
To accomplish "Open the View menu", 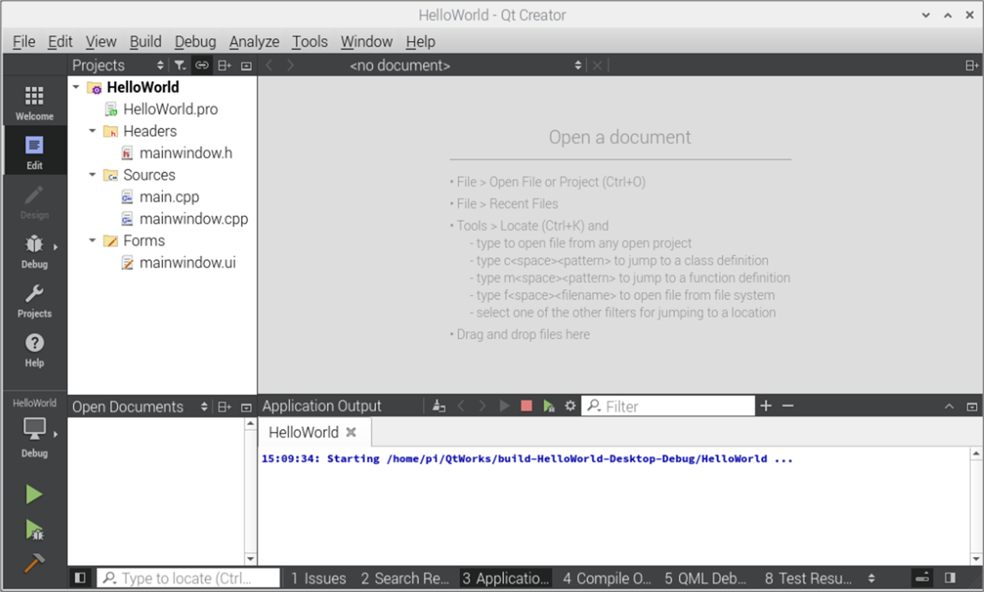I will tap(100, 42).
